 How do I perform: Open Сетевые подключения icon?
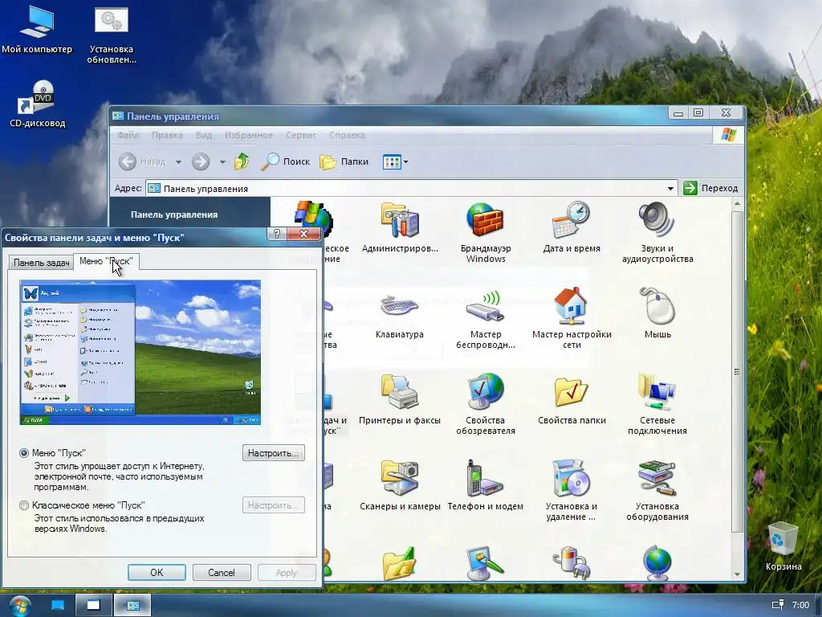(x=657, y=405)
